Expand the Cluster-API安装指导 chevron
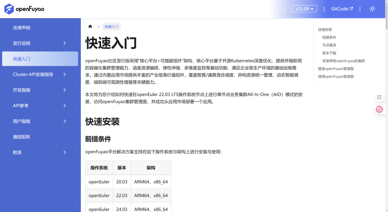The width and height of the screenshot is (388, 212). (x=65, y=74)
